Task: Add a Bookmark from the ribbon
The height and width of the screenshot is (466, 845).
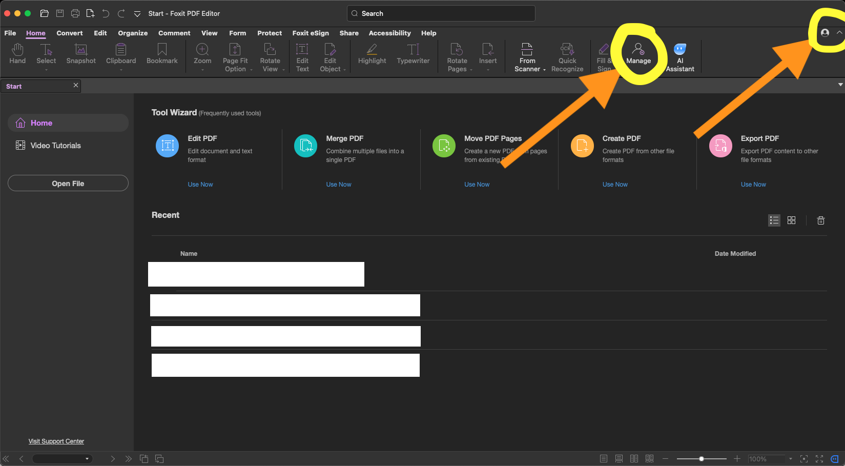Action: 162,54
